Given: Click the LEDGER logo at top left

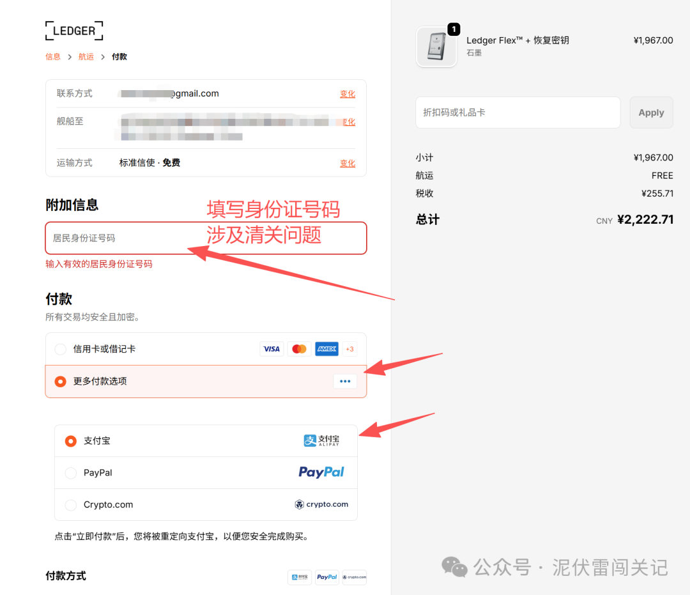Looking at the screenshot, I should 73,30.
